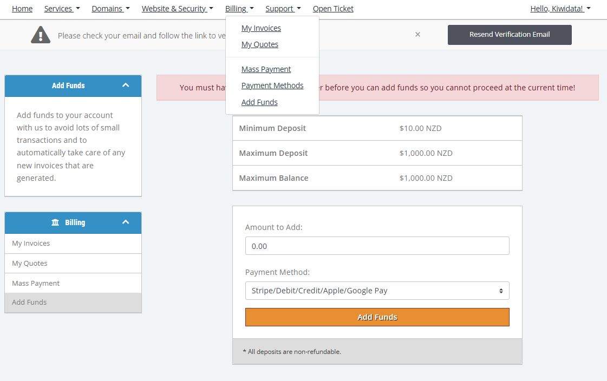607x381 pixels.
Task: Dismiss the email verification notice with X
Action: tap(417, 35)
